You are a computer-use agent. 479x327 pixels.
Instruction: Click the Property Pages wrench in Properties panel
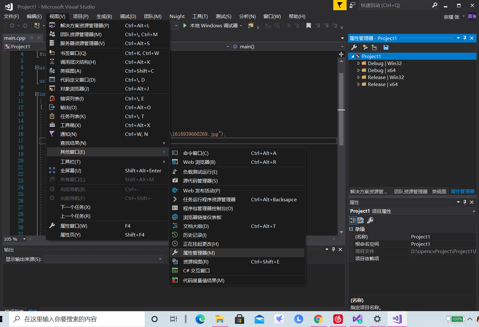370,220
